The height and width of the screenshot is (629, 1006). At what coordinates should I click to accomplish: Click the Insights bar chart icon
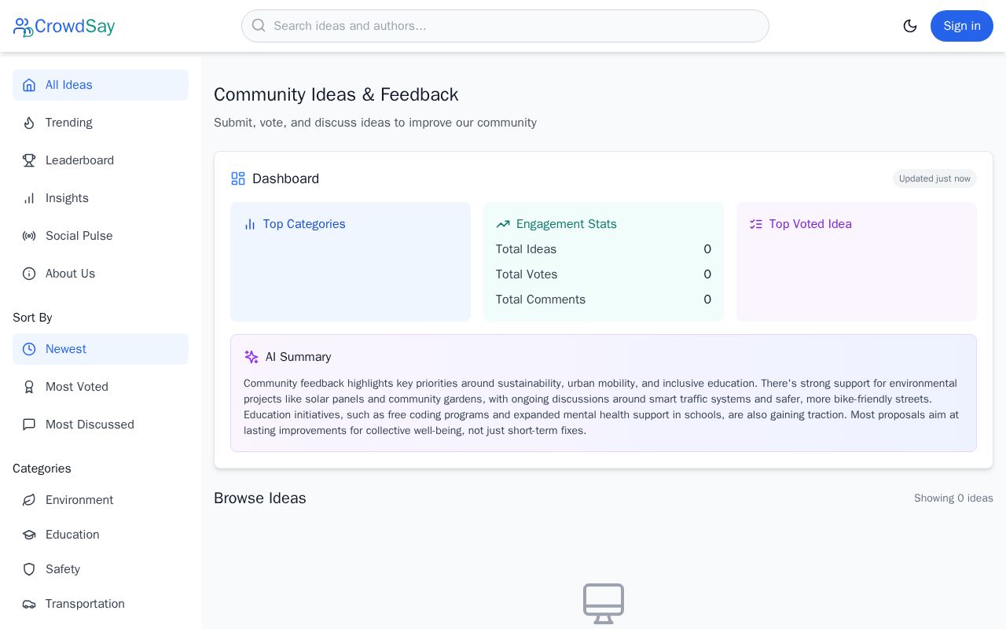pyautogui.click(x=29, y=198)
